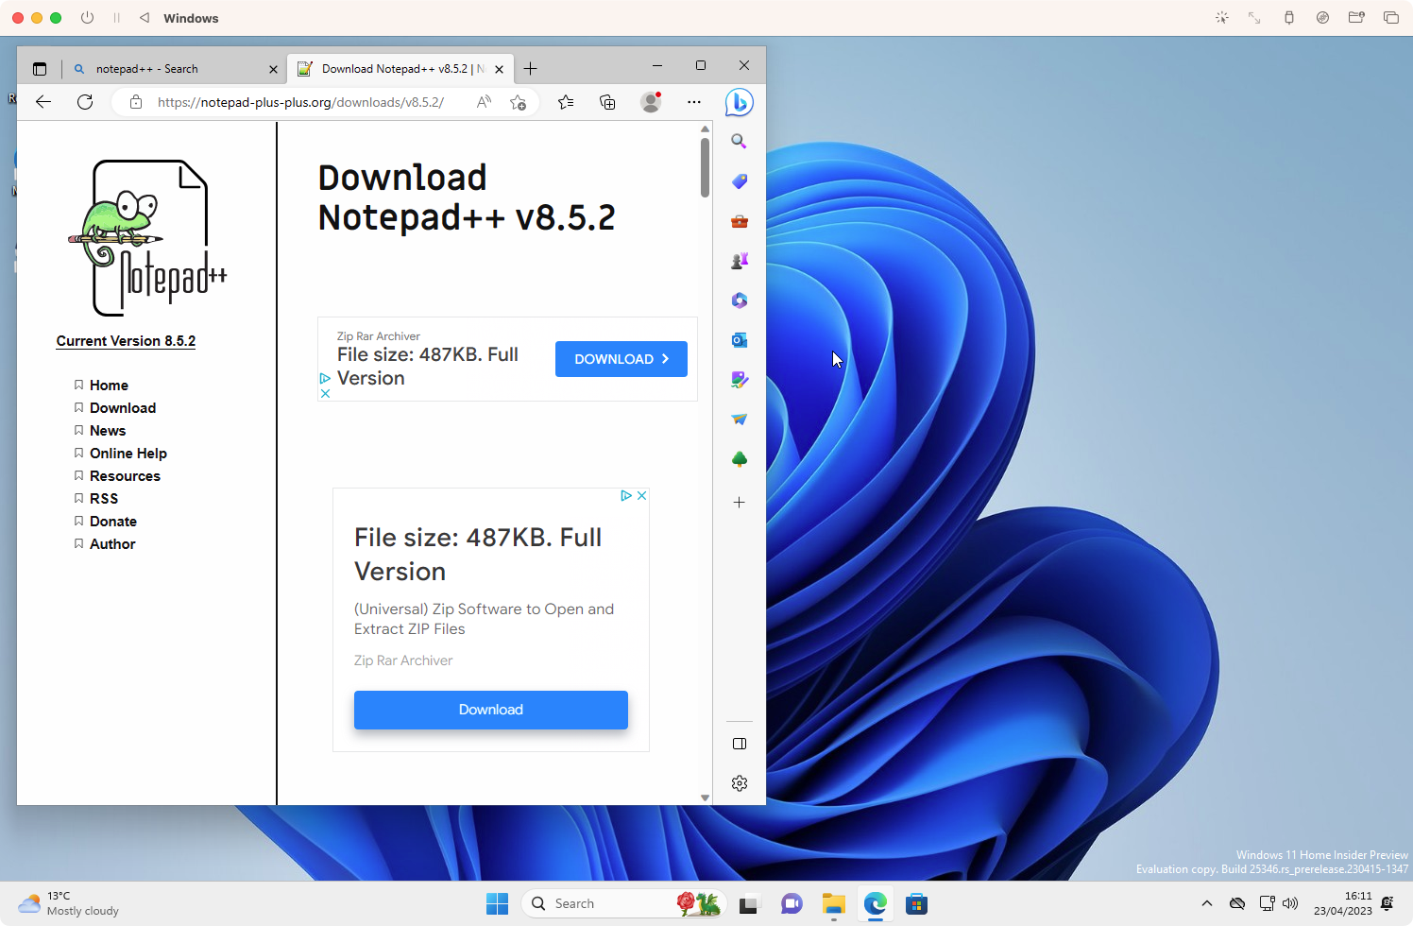Open the Bing chat sidebar icon
Viewport: 1413px width, 926px height.
(x=739, y=102)
